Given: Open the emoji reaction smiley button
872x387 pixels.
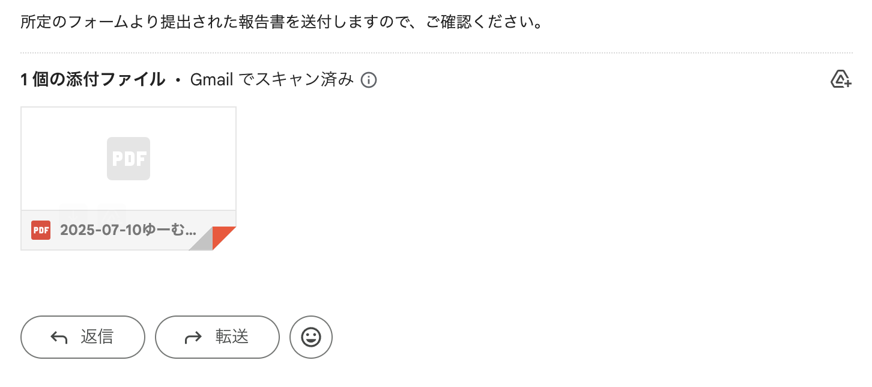Looking at the screenshot, I should (311, 337).
